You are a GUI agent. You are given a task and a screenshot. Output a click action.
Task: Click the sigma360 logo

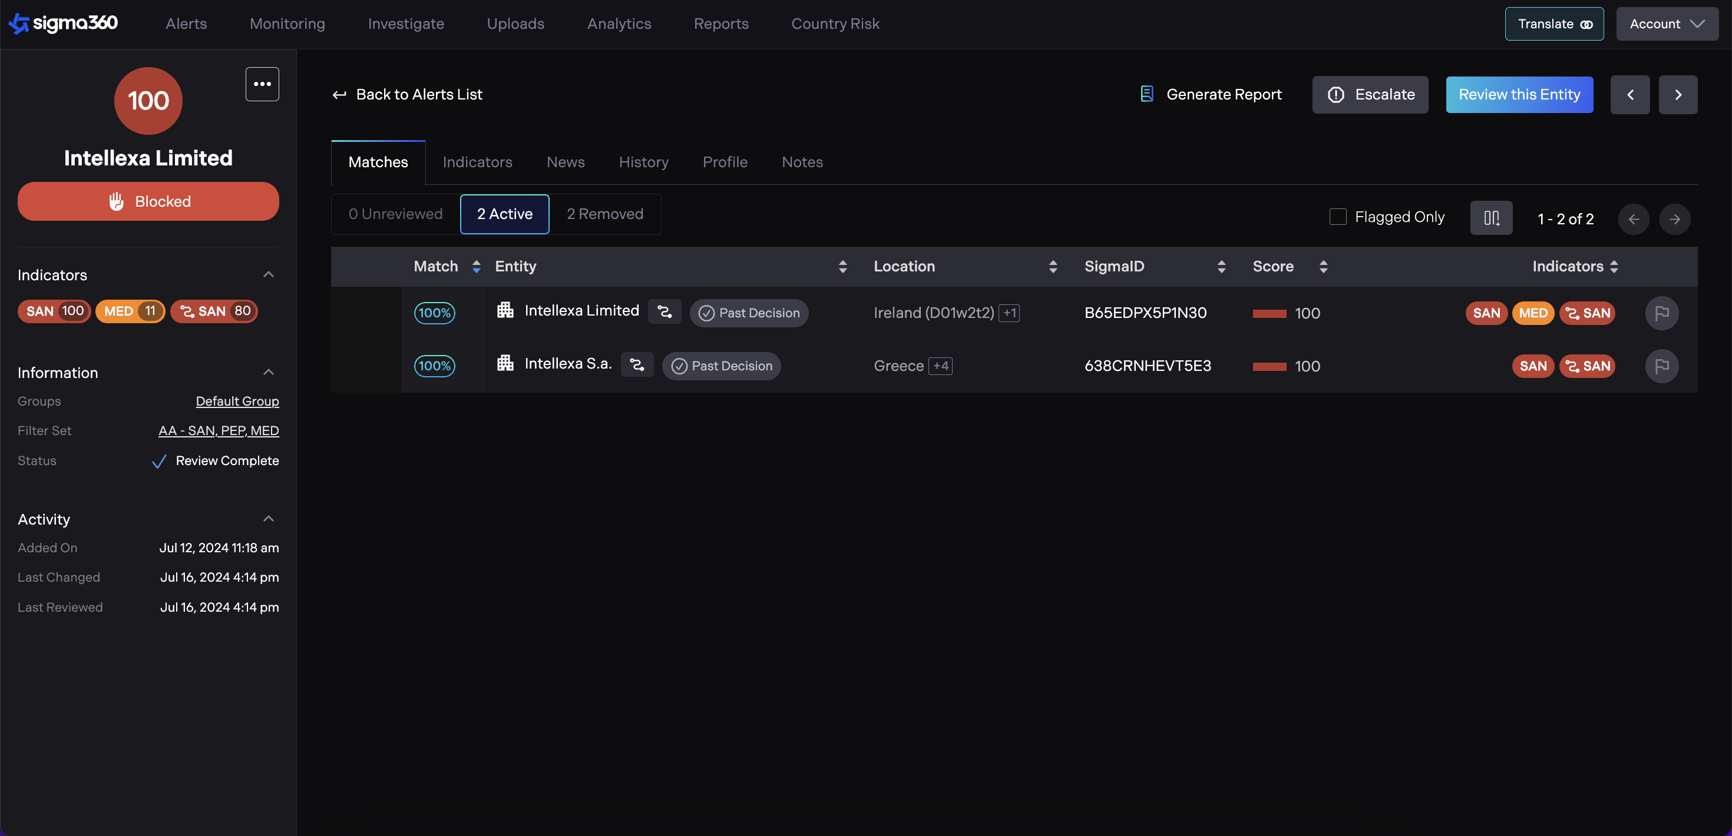64,24
